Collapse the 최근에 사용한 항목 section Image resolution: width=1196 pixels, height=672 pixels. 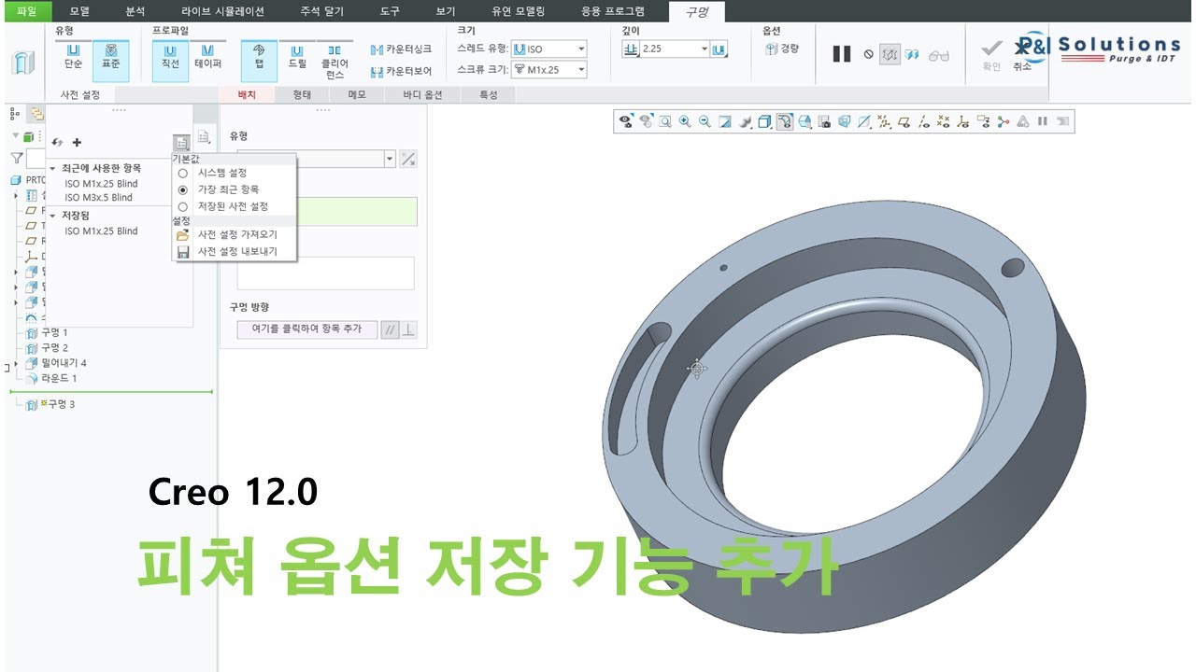[52, 168]
